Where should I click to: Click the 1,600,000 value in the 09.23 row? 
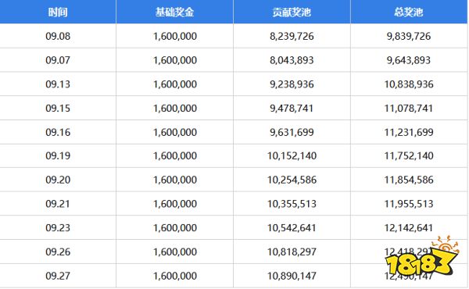[x=175, y=228]
